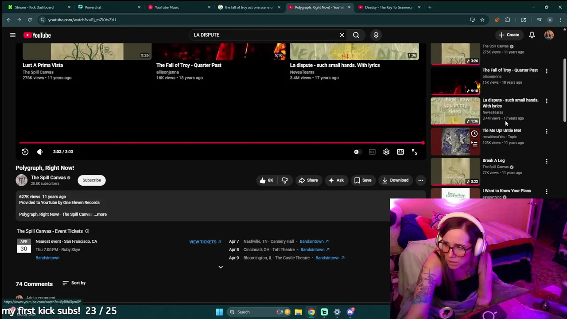
Task: Open the Ask feature for video
Action: pos(336,180)
